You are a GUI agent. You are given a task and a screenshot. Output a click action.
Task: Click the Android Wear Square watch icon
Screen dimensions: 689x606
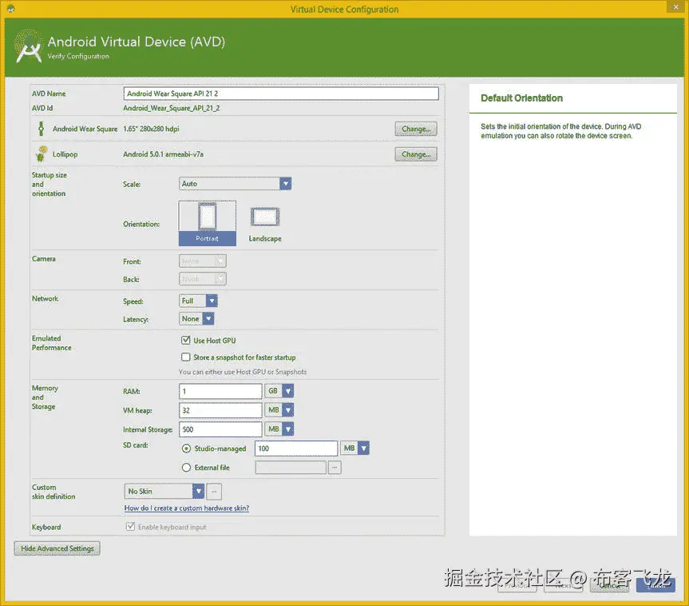[41, 129]
